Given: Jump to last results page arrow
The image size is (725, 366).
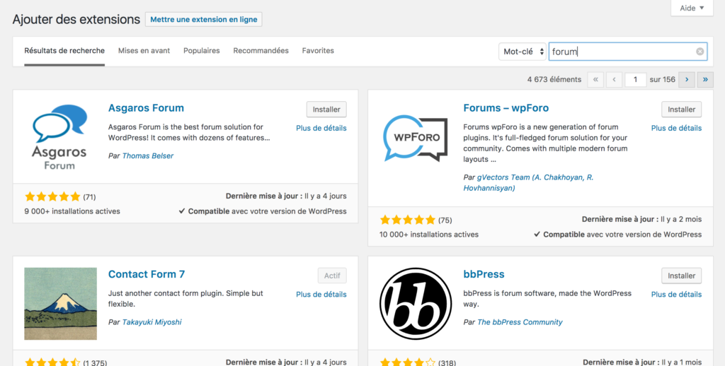Looking at the screenshot, I should pos(705,79).
